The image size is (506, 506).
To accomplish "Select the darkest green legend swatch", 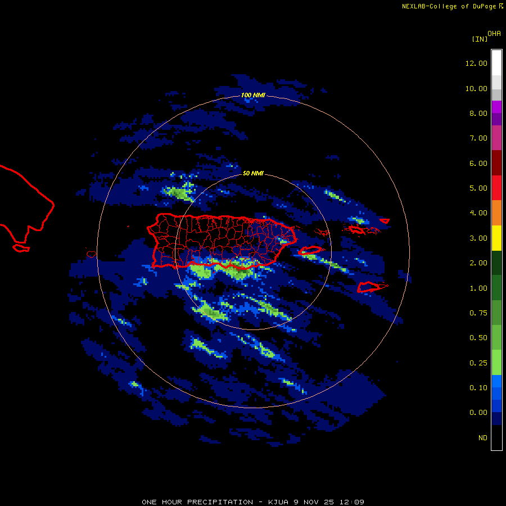I will coord(496,263).
